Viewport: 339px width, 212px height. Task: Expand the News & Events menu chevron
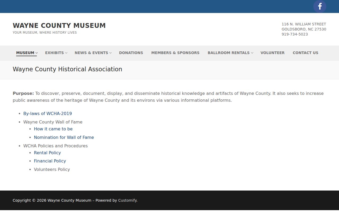(x=110, y=53)
